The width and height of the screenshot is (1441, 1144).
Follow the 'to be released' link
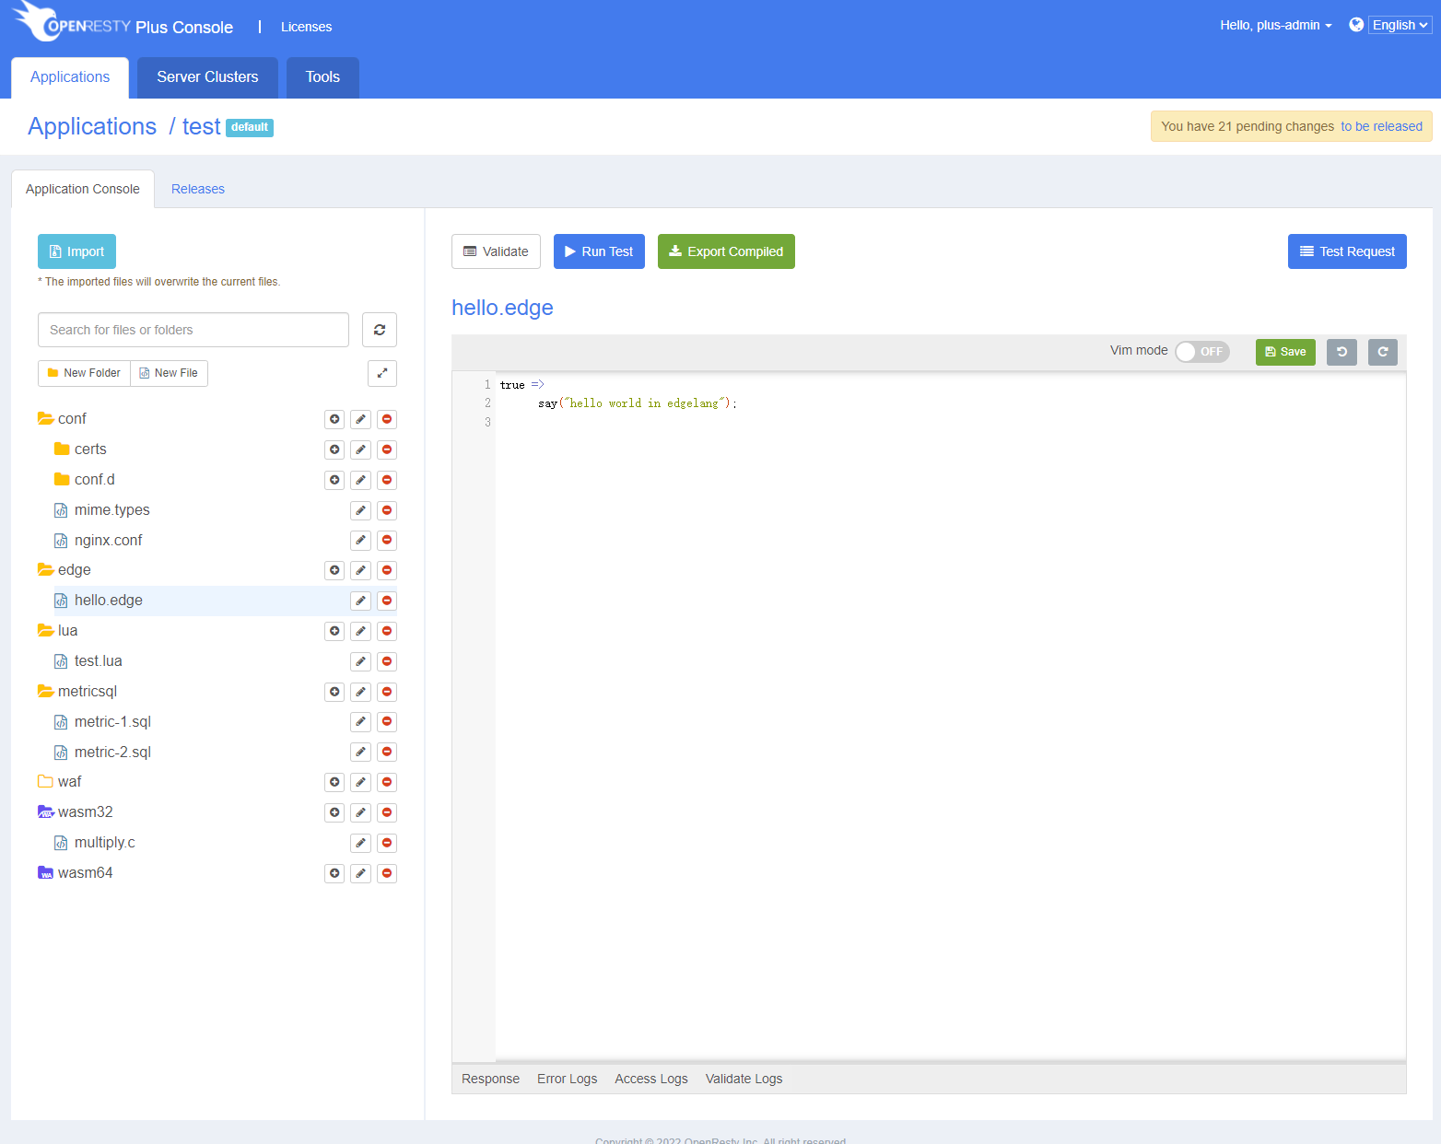click(1381, 126)
